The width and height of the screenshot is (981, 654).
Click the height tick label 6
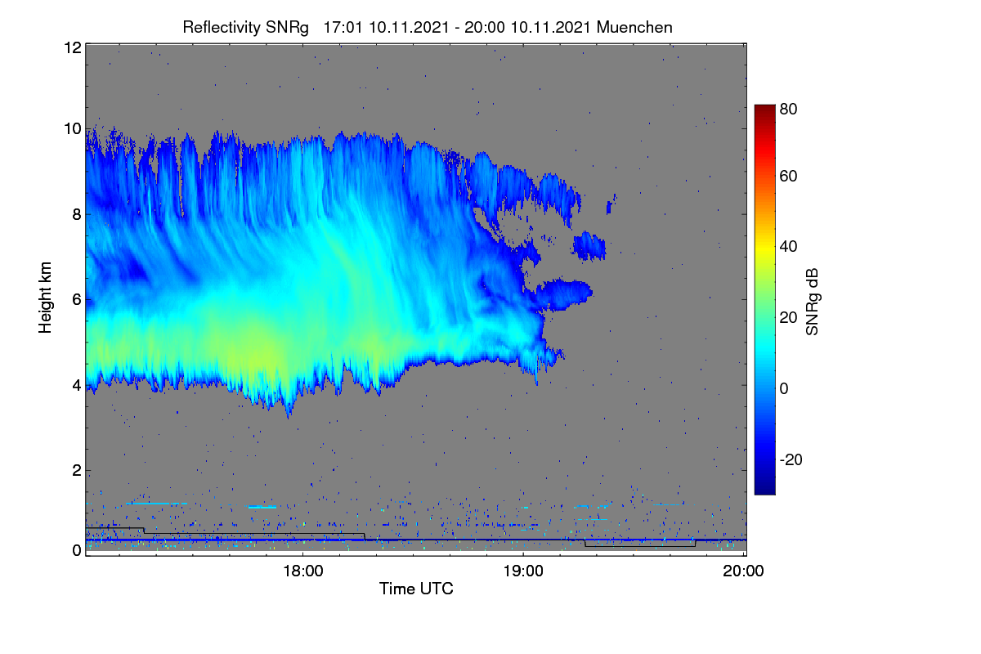coord(76,299)
